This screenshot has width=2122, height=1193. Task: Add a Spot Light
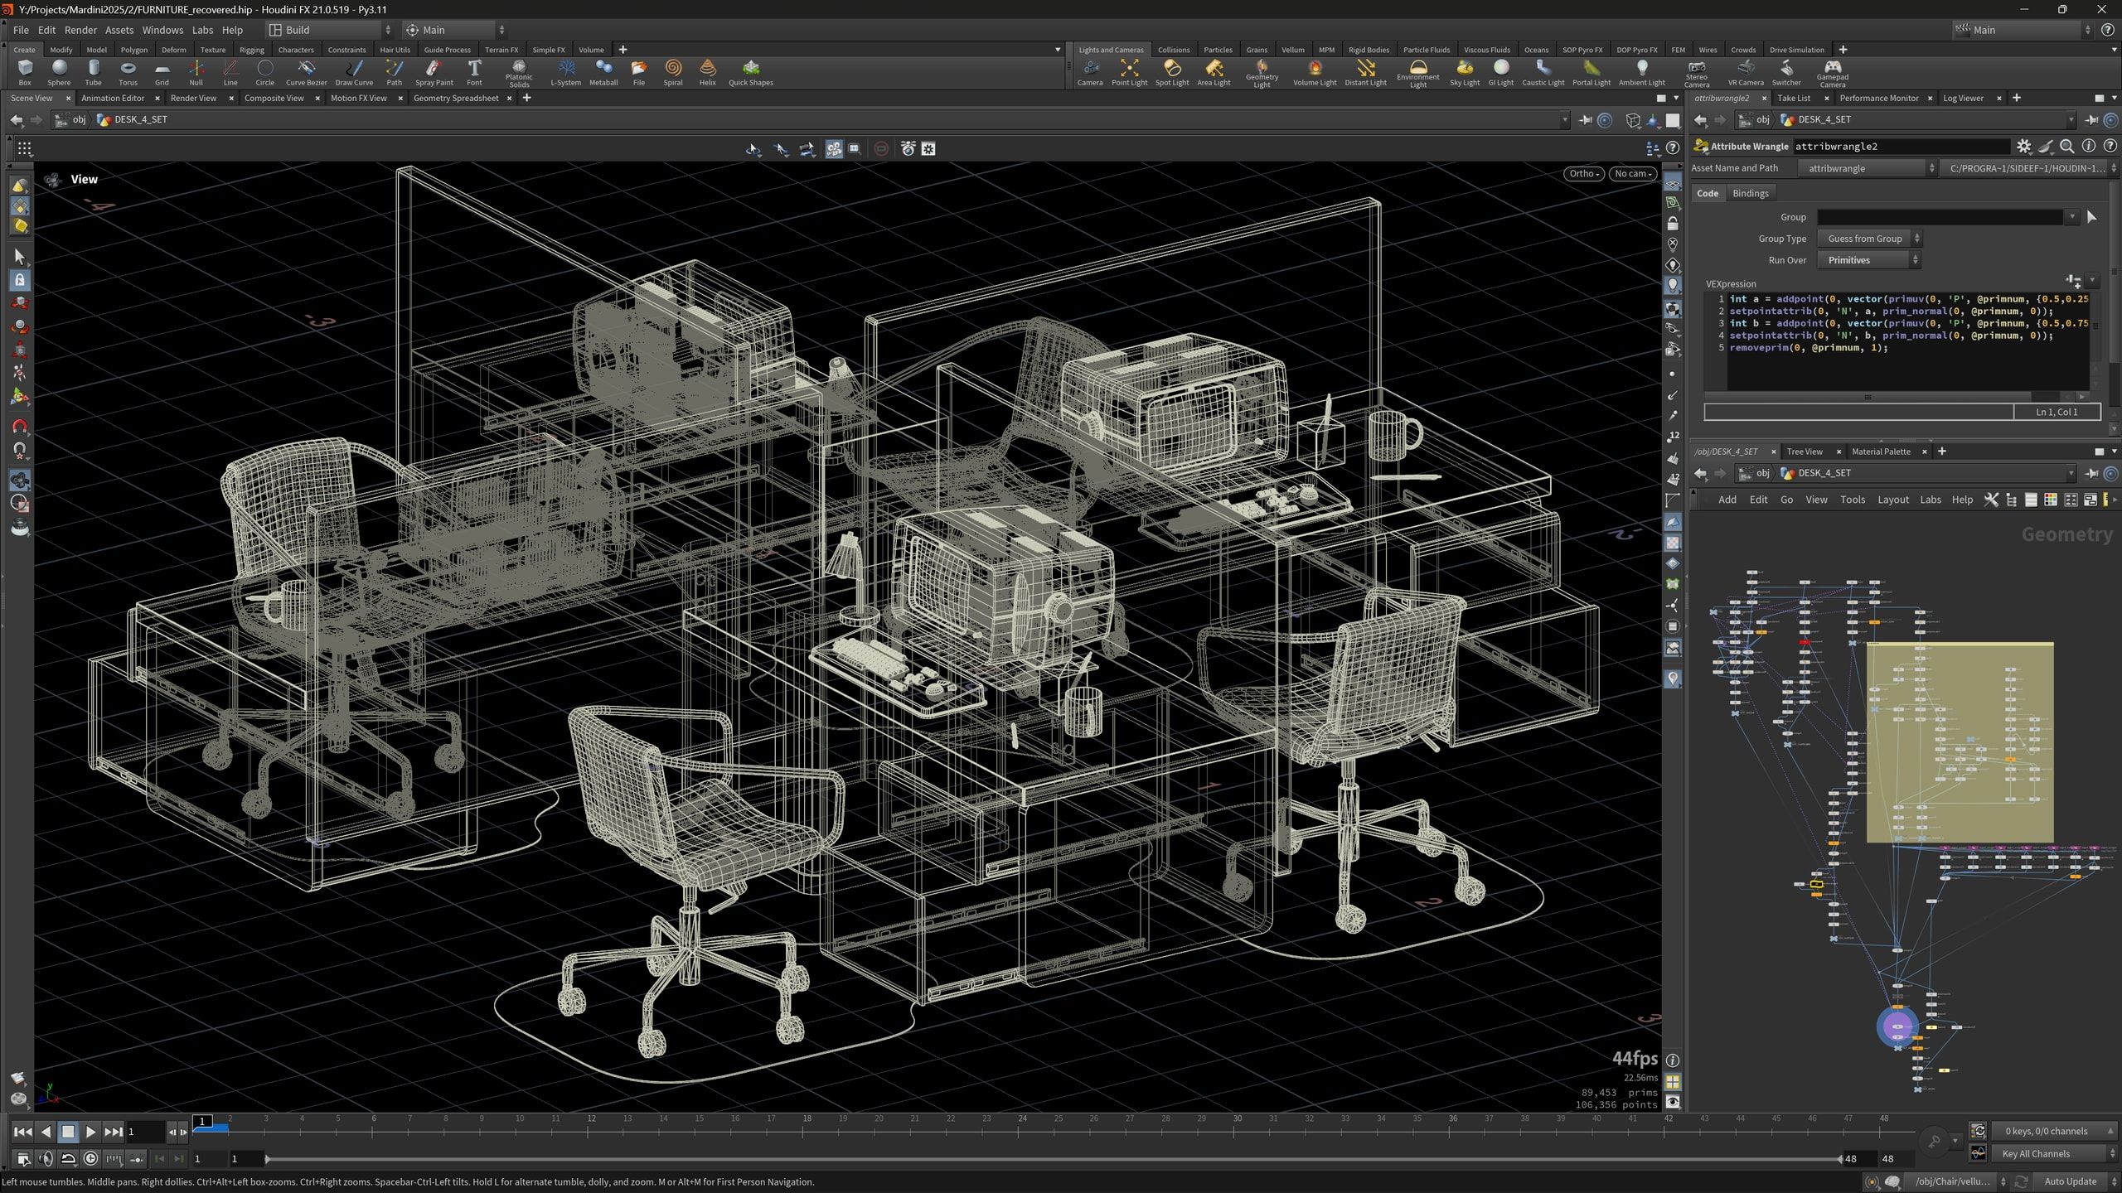click(x=1172, y=72)
